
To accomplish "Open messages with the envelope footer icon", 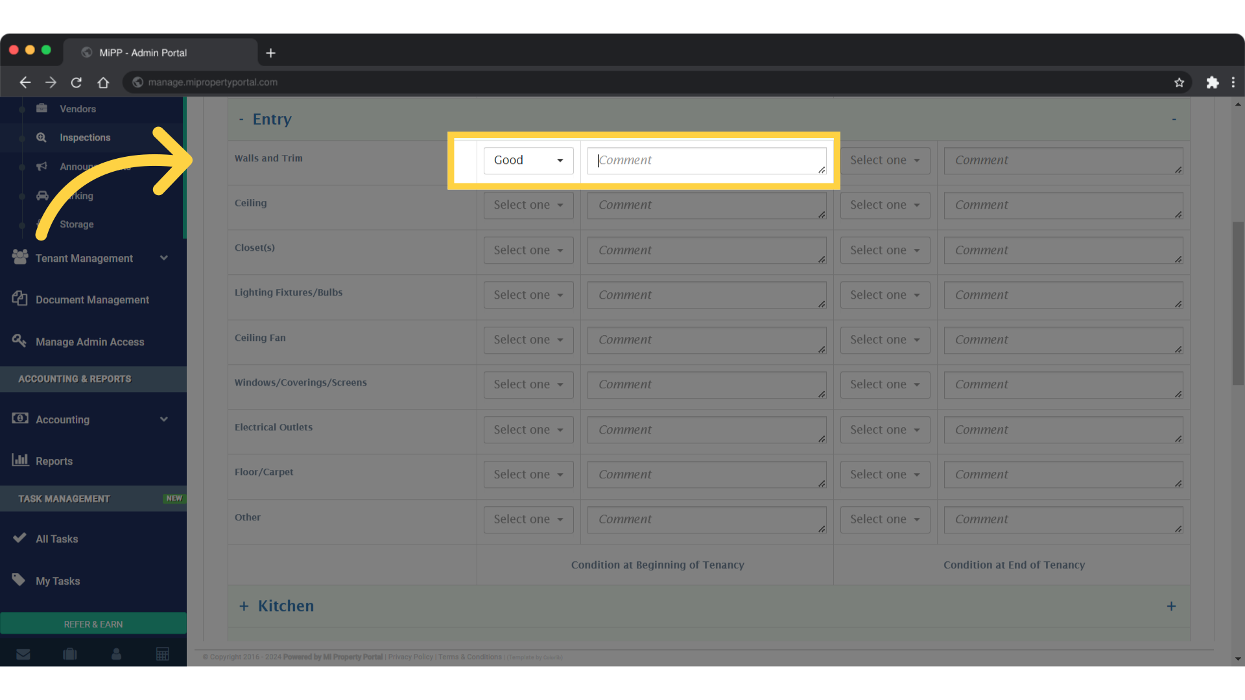I will [x=23, y=654].
